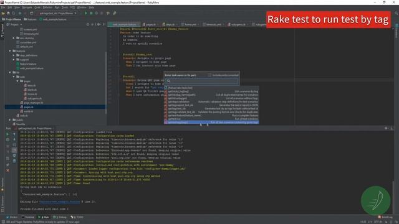Open the Project view selector dropdown
This screenshot has height=224, width=399.
click(14, 24)
